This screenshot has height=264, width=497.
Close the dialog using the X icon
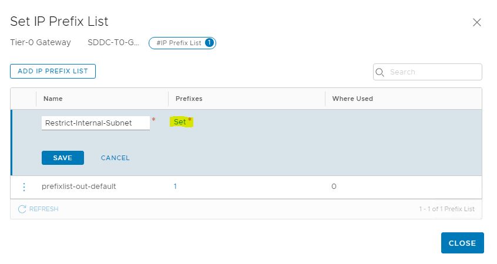(476, 22)
